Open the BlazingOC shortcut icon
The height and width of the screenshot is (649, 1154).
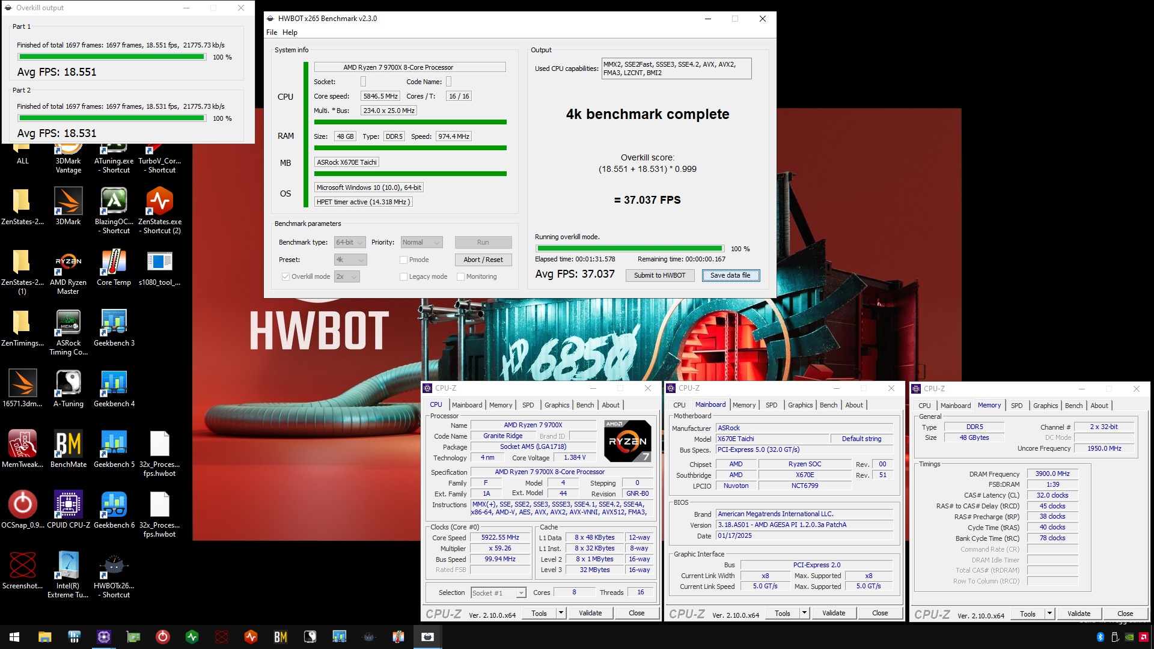coord(114,210)
